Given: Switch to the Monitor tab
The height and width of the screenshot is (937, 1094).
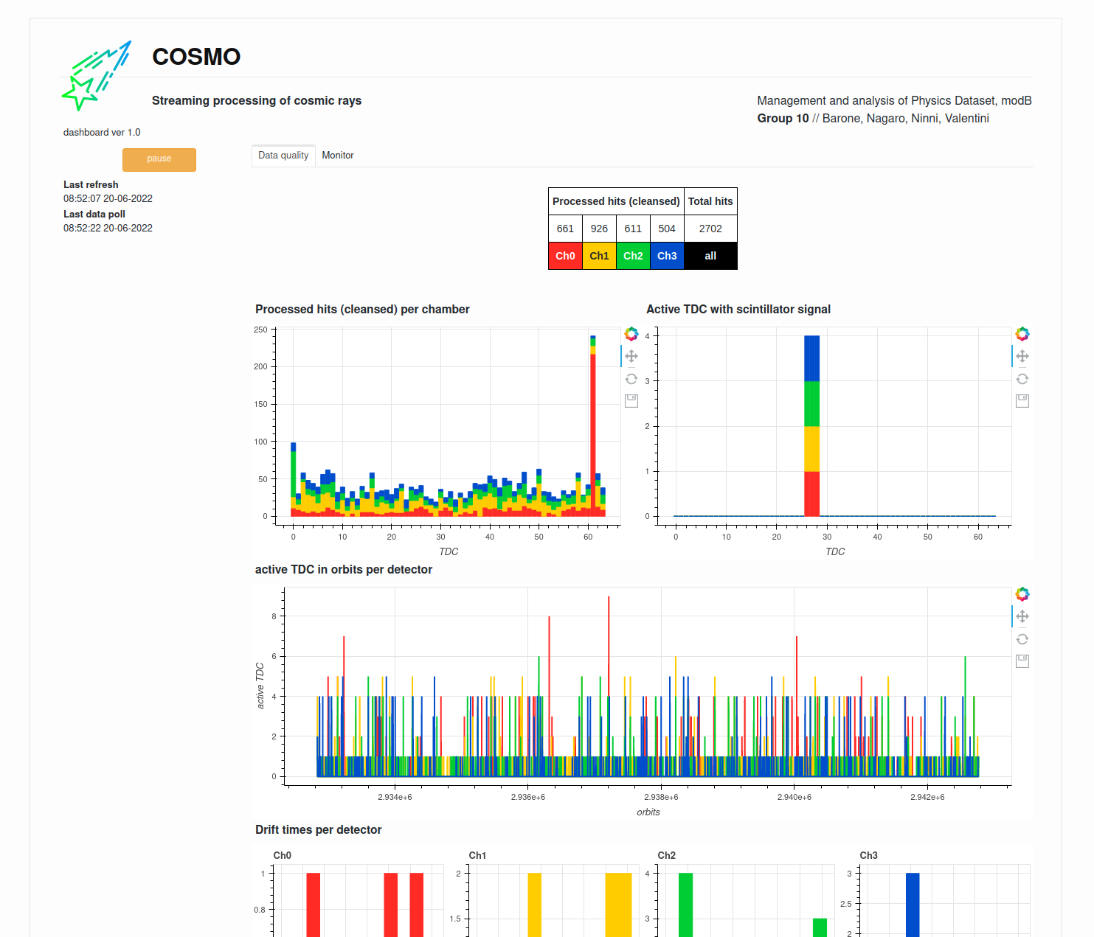Looking at the screenshot, I should [338, 156].
